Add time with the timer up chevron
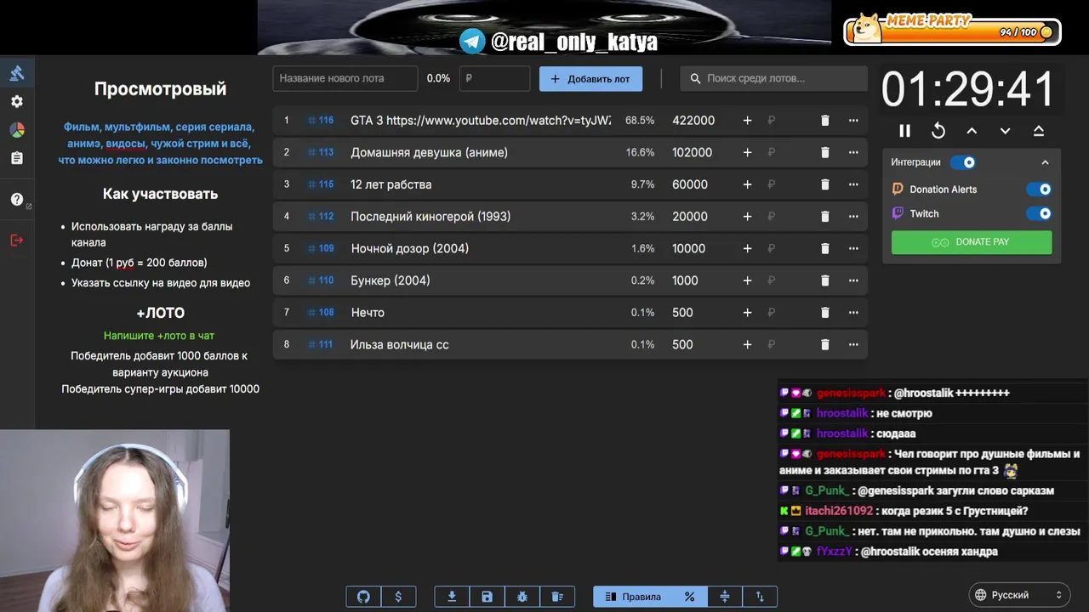The width and height of the screenshot is (1089, 612). (972, 131)
